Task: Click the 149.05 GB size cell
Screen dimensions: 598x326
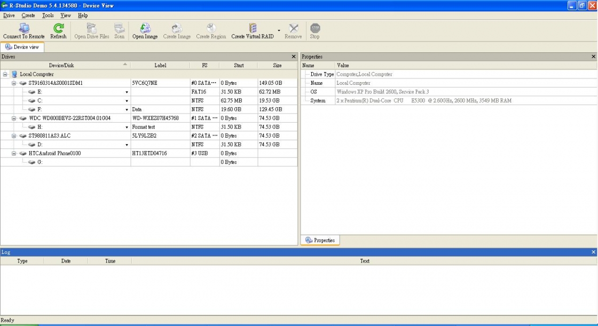Action: [277, 83]
